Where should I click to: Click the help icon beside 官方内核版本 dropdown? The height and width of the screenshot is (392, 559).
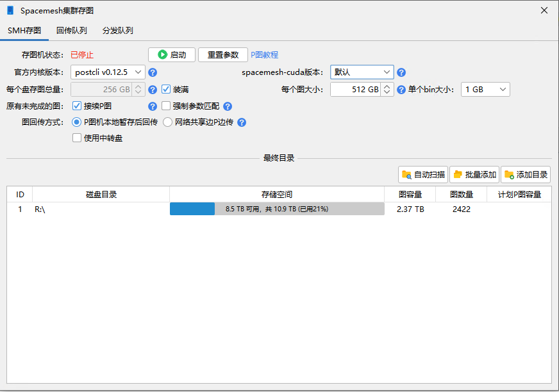click(x=153, y=72)
